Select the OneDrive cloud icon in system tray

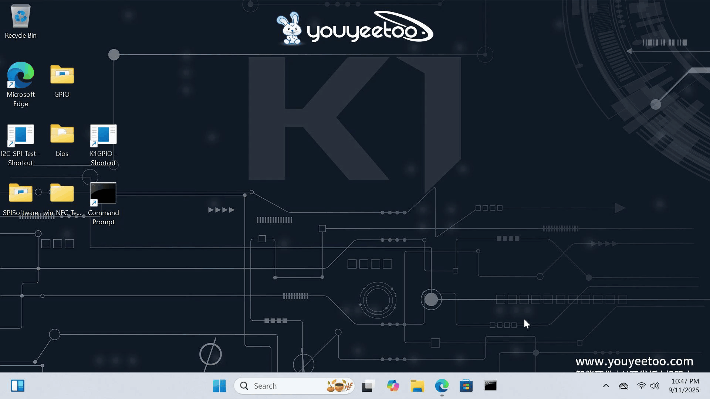coord(624,385)
